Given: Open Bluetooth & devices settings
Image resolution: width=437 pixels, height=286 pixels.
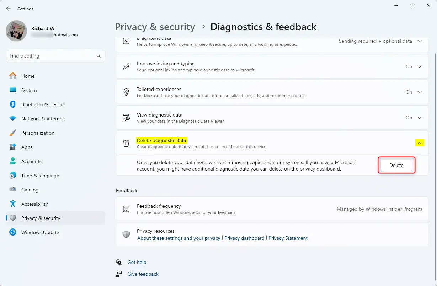Looking at the screenshot, I should pos(43,104).
